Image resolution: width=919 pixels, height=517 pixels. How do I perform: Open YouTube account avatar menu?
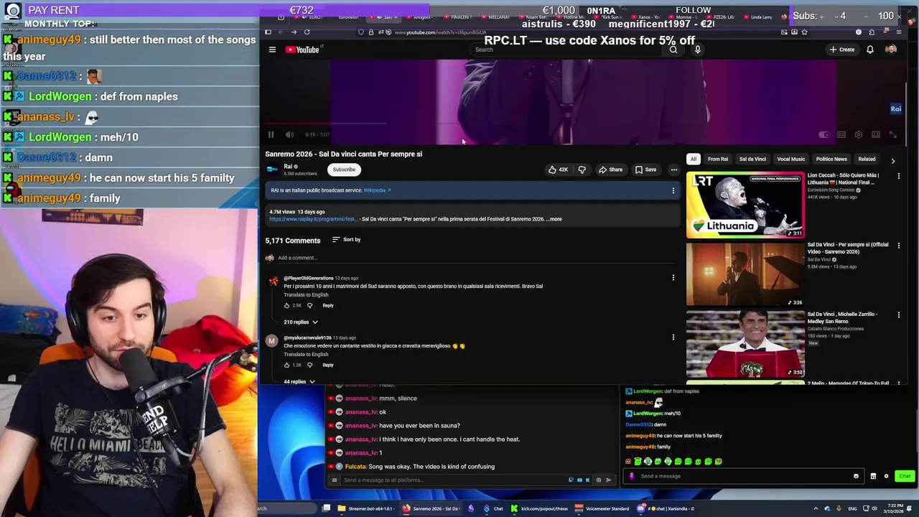[x=891, y=50]
